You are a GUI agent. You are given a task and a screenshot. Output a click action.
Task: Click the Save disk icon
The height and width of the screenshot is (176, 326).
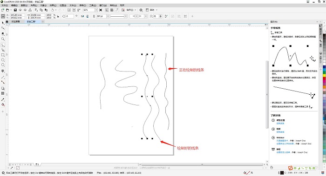15,10
